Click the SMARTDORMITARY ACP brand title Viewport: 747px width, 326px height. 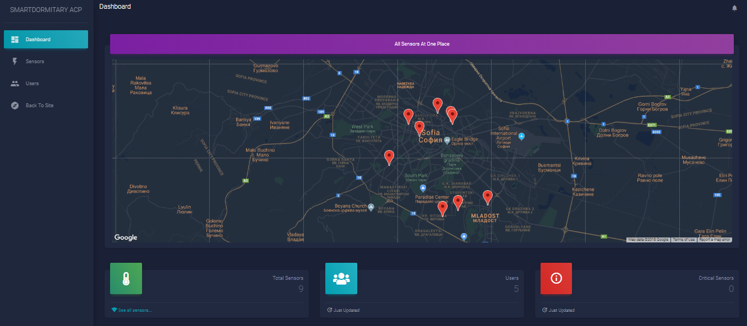46,9
